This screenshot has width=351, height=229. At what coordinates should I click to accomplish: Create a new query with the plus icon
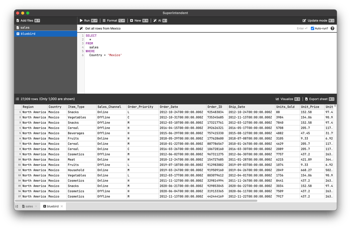coord(132,21)
